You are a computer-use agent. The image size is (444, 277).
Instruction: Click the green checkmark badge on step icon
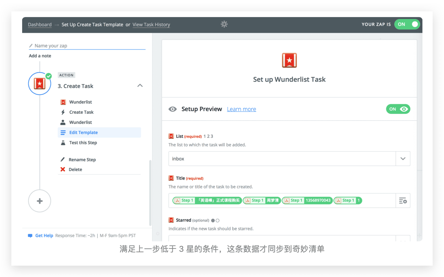click(x=49, y=76)
